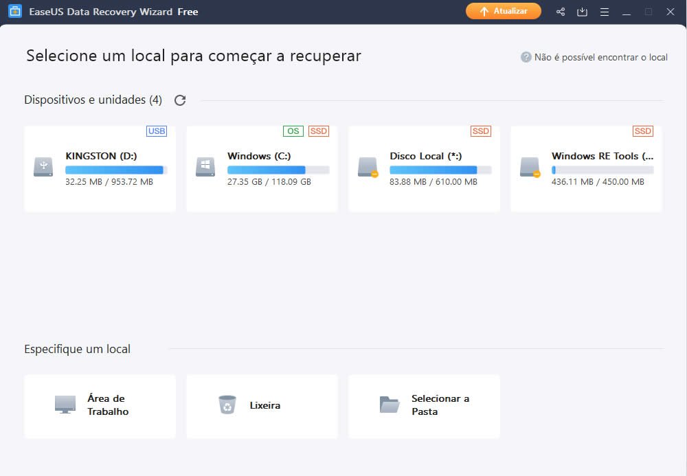The height and width of the screenshot is (476, 687).
Task: Click 'Dispositivos e unidades (4)' heading
Action: [93, 100]
